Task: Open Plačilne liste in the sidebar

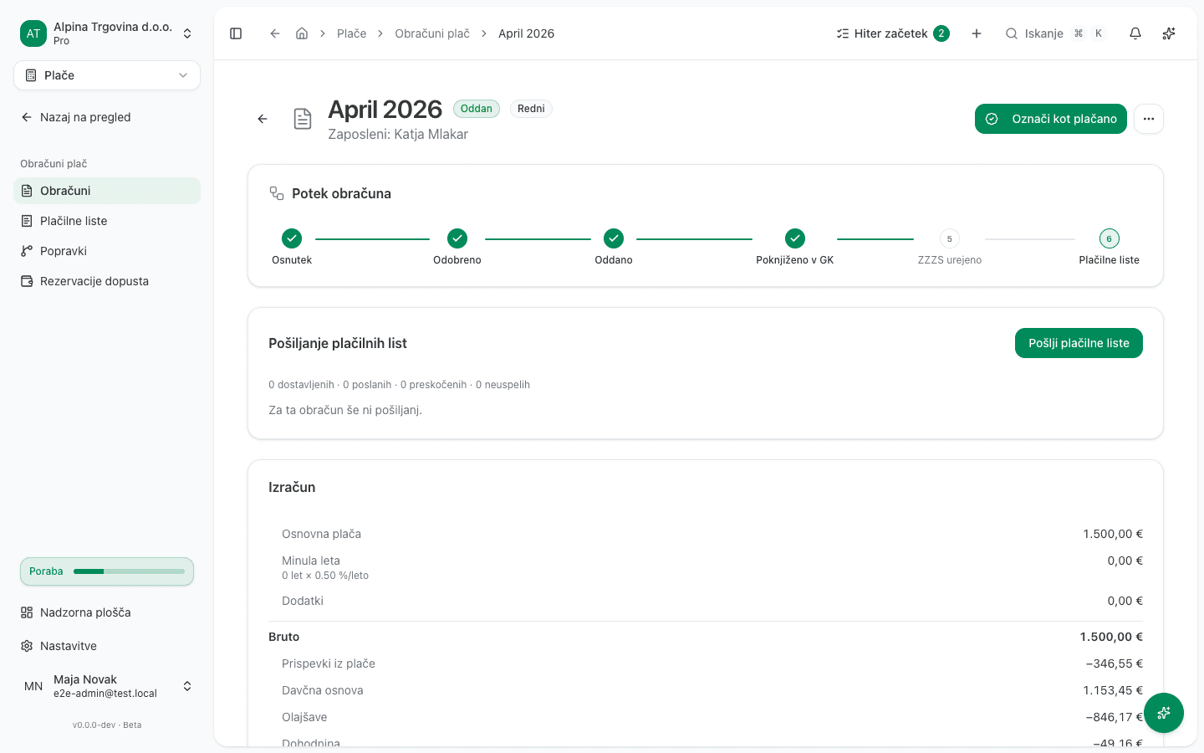Action: click(x=107, y=221)
